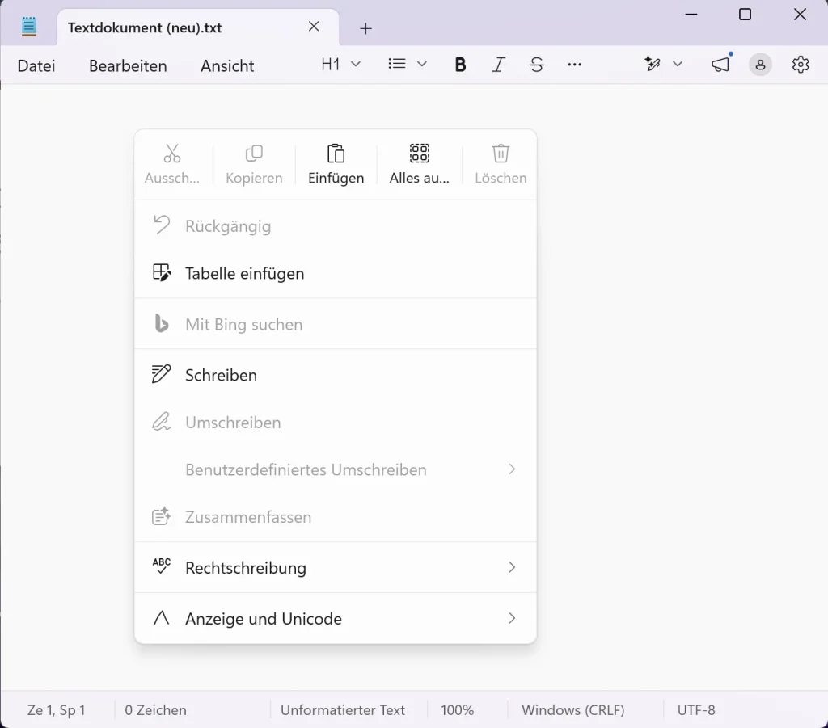Choose Schreiben from the context menu
The height and width of the screenshot is (728, 828).
(x=336, y=375)
